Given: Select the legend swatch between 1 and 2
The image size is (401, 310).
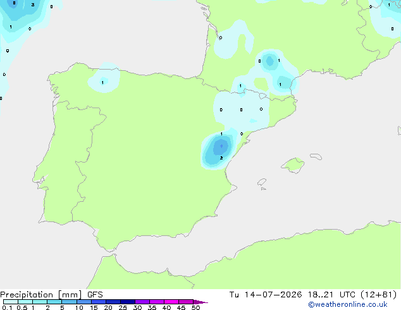Looking at the screenshot, I should pyautogui.click(x=40, y=302).
